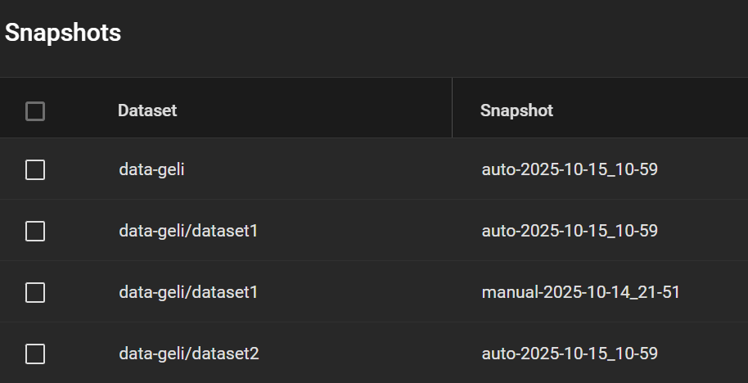The height and width of the screenshot is (383, 748).
Task: Sort by the Dataset column header
Action: [x=147, y=110]
